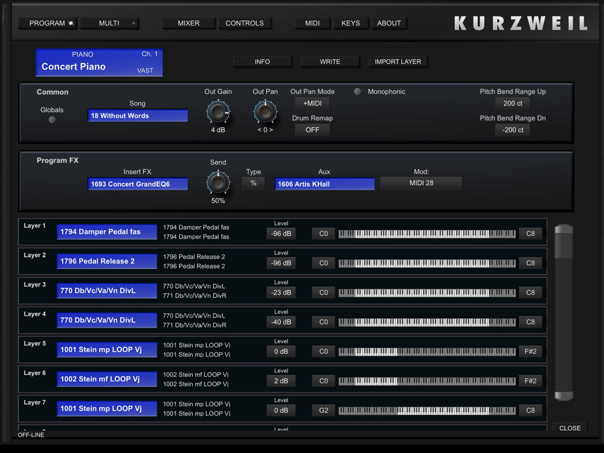Click Layer 1 low key C0 field

pos(324,233)
